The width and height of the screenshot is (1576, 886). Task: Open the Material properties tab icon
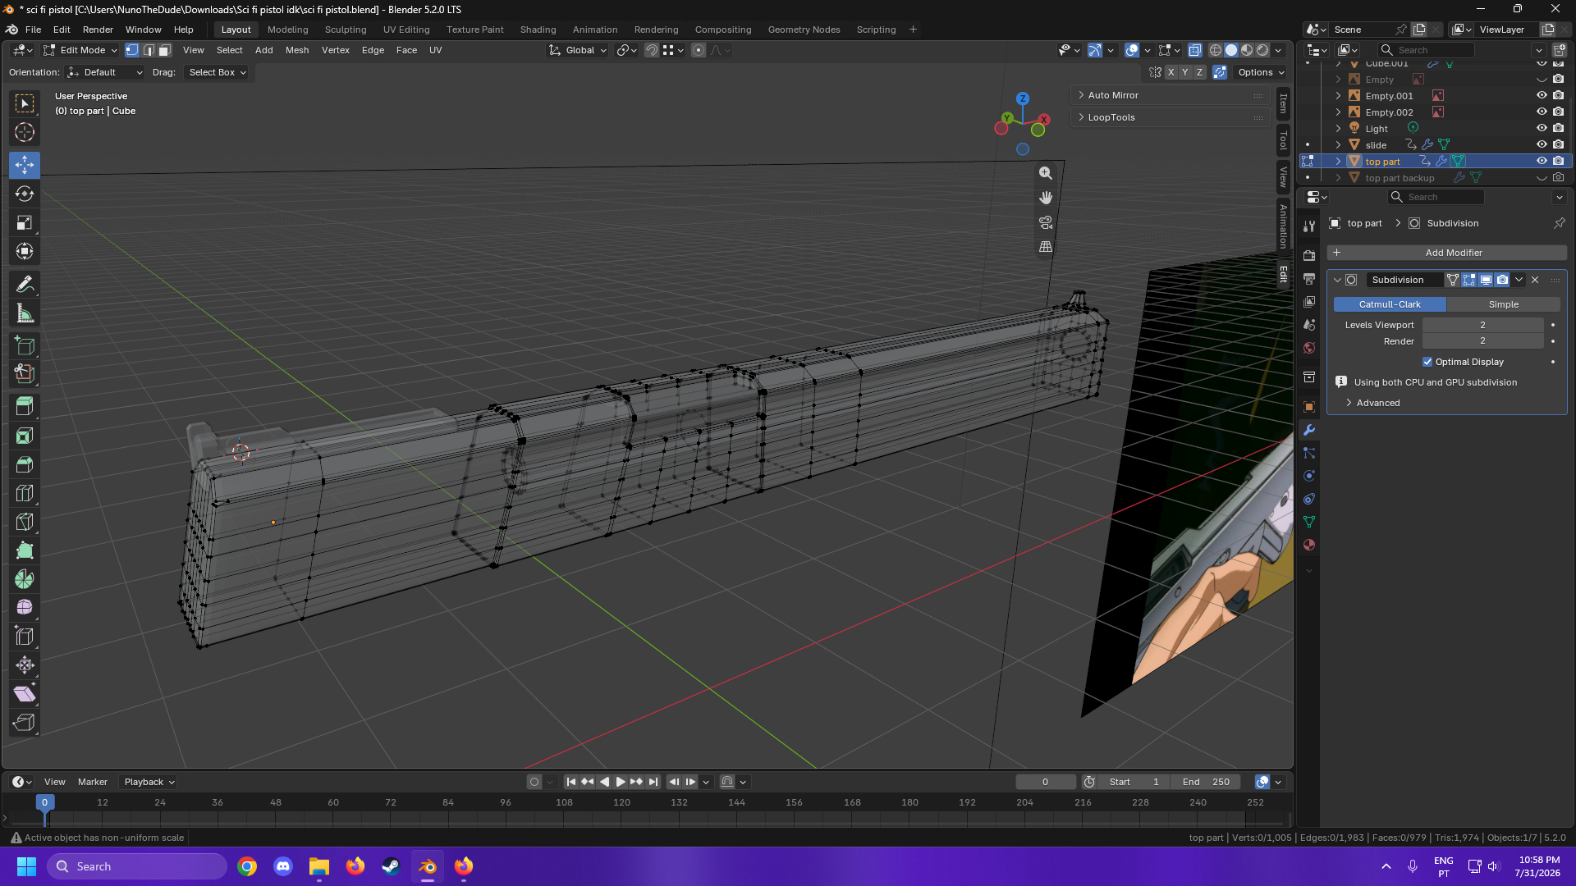coord(1309,545)
